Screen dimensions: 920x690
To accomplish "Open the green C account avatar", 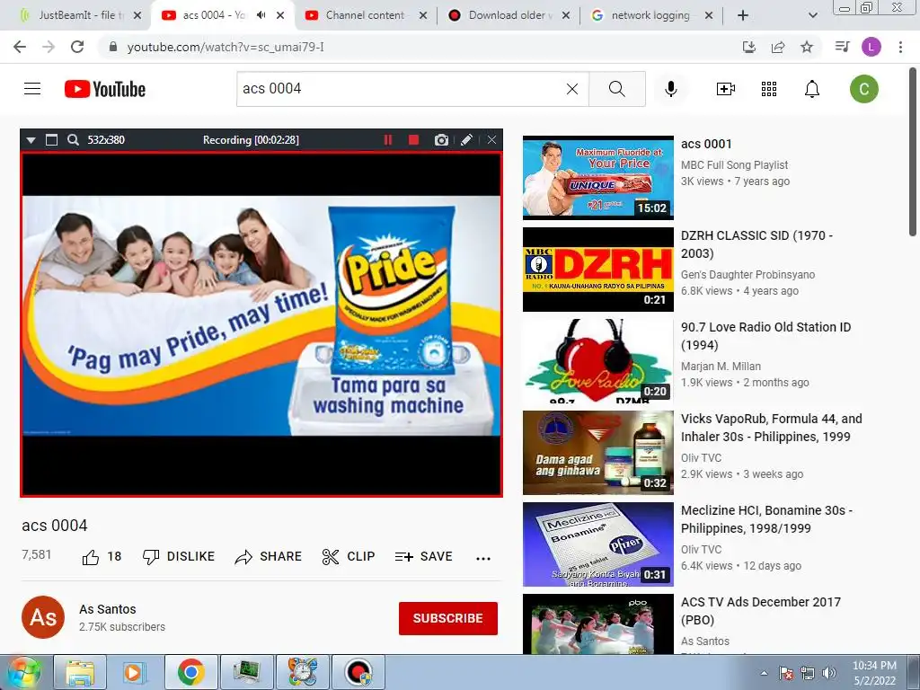I will (x=863, y=89).
